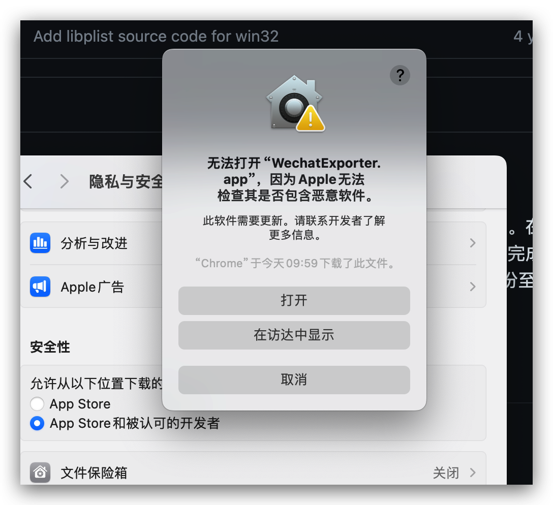553x505 pixels.
Task: Click the 无法打开 WechatExporter.app heading
Action: point(294,179)
